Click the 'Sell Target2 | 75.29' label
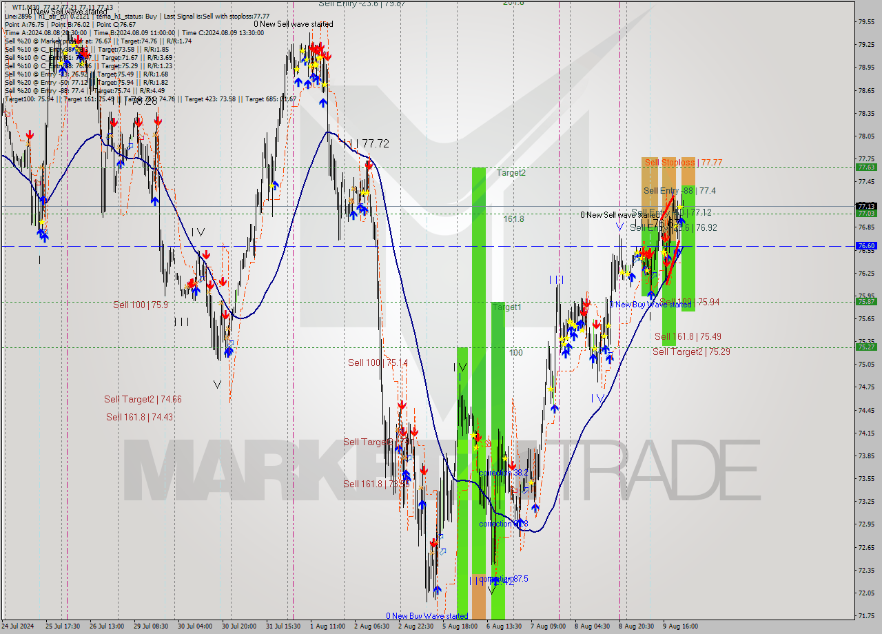 (691, 351)
